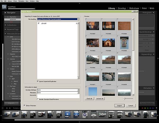Cancel the Import Photos dialog
Viewport: 159px width, 123px height.
[x=130, y=105]
